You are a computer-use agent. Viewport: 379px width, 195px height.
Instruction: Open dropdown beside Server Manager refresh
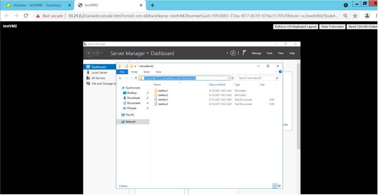(x=227, y=53)
